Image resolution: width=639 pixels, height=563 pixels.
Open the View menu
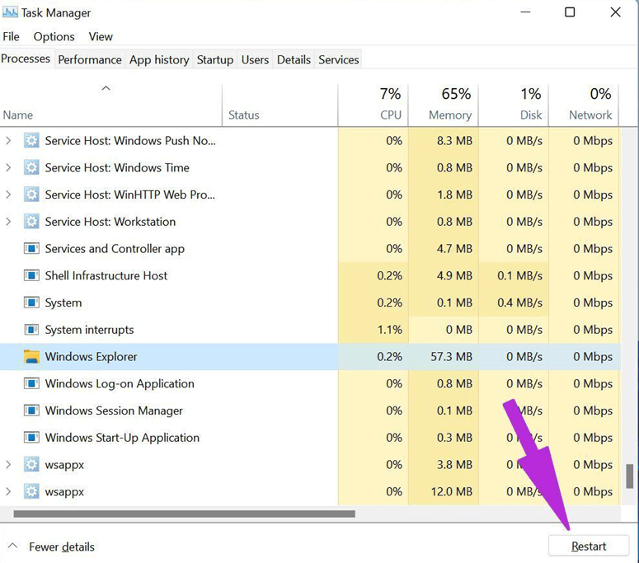[x=101, y=36]
